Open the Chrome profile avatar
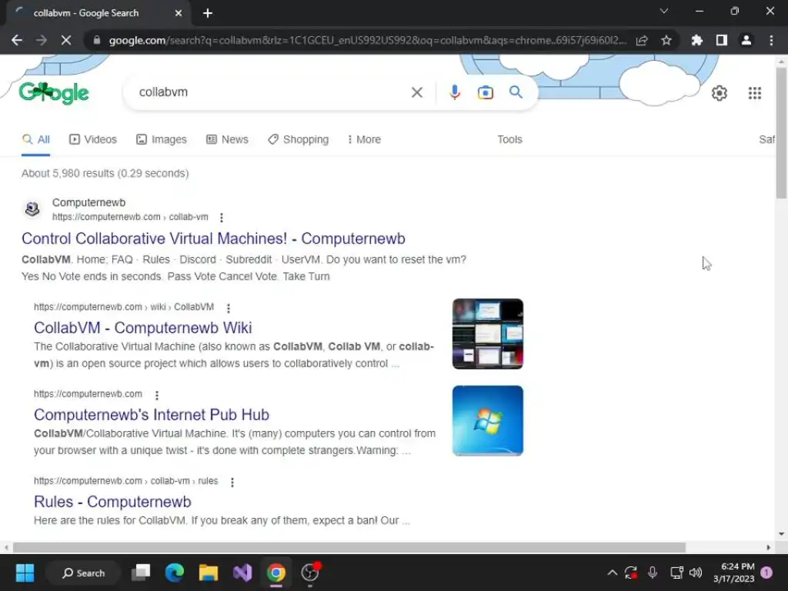788x591 pixels. 746,40
